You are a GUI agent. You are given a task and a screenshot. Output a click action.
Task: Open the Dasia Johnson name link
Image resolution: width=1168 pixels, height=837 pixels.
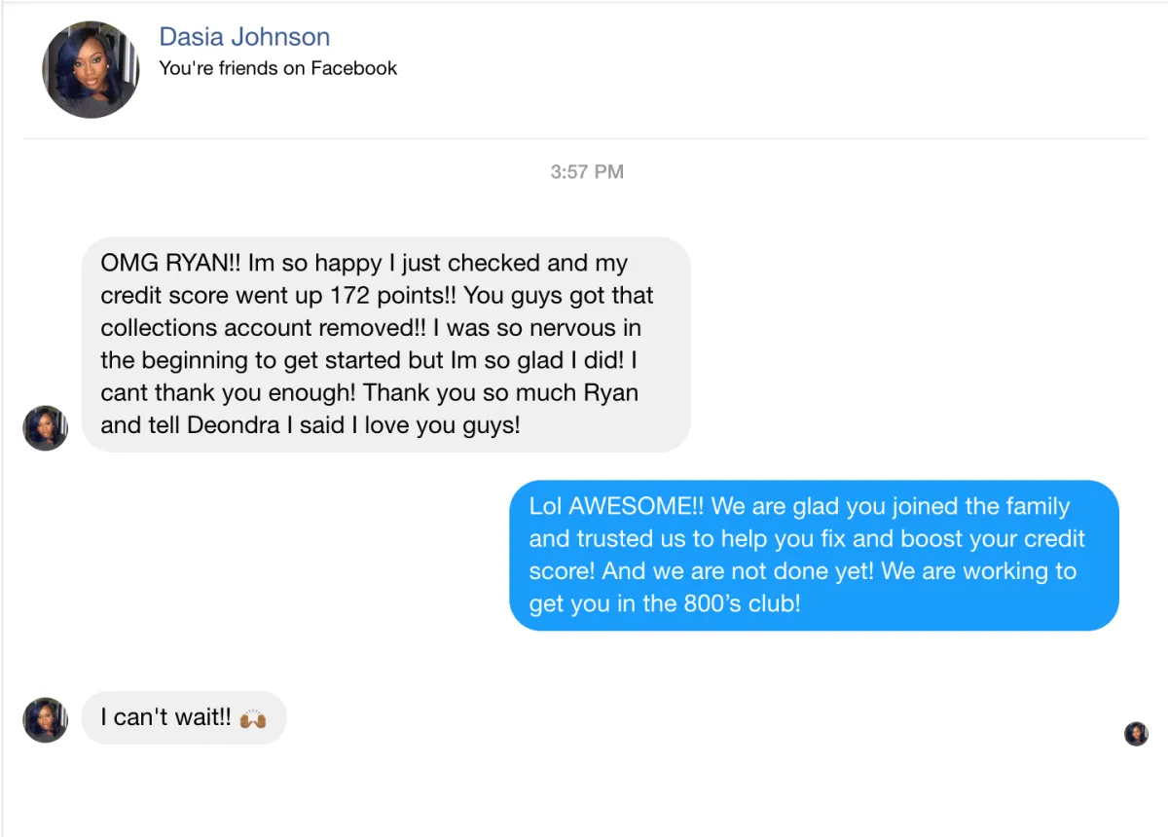click(244, 37)
